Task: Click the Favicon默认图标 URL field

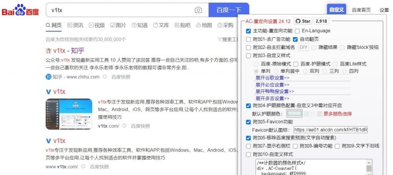Action: tap(330, 130)
